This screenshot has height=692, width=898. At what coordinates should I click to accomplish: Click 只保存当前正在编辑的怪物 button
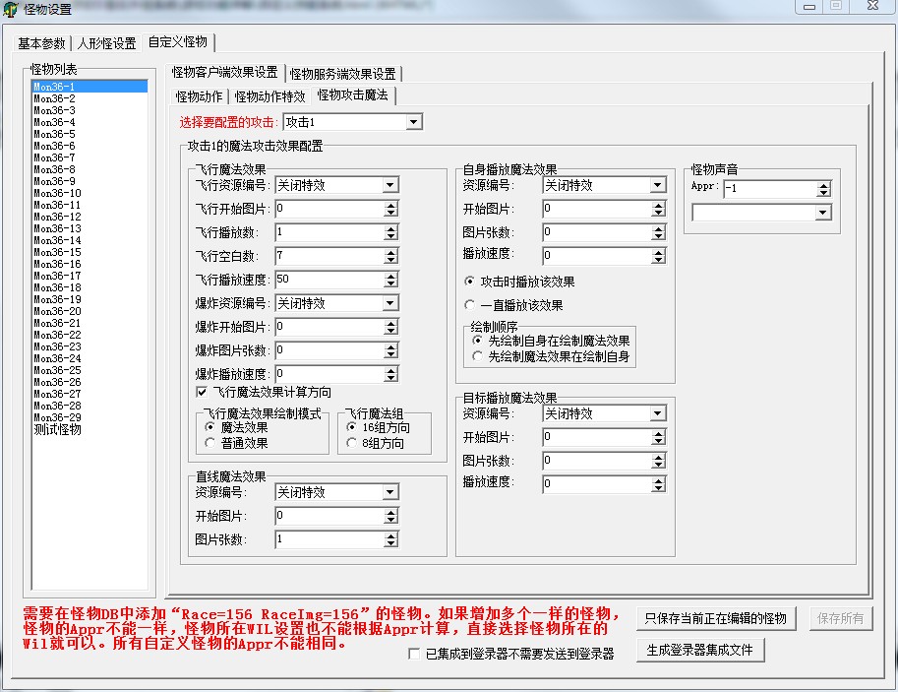click(x=715, y=618)
